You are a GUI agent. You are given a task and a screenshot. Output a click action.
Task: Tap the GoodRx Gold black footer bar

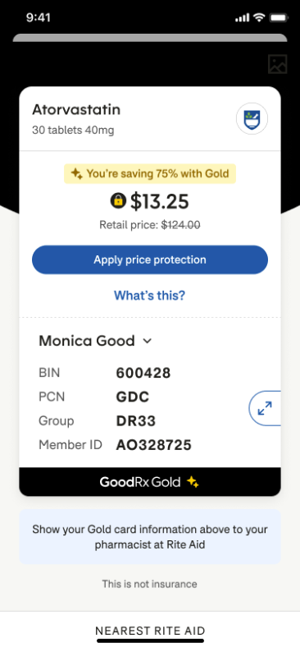[150, 482]
